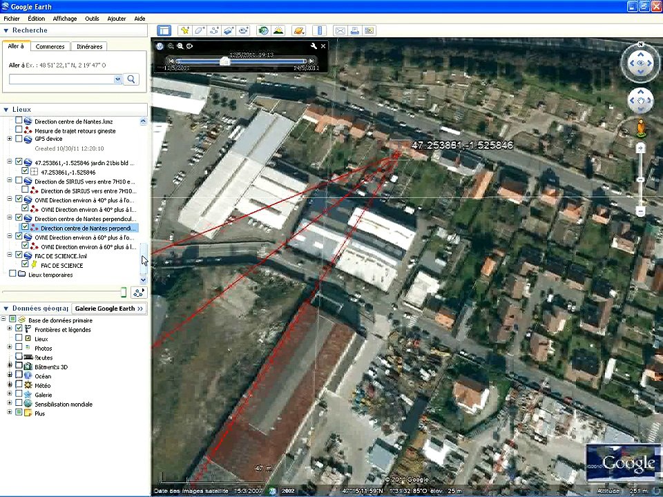This screenshot has width=663, height=497.
Task: Click search magnifier button
Action: [x=131, y=79]
